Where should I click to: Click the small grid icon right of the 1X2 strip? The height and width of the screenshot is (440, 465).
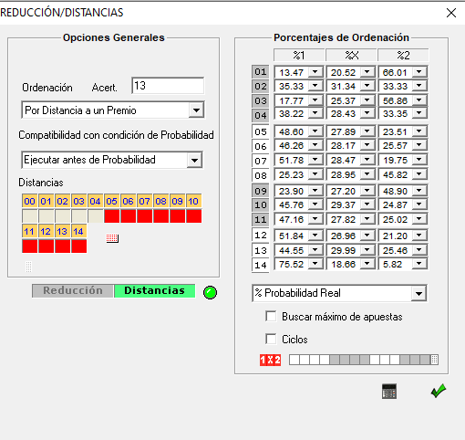point(435,360)
